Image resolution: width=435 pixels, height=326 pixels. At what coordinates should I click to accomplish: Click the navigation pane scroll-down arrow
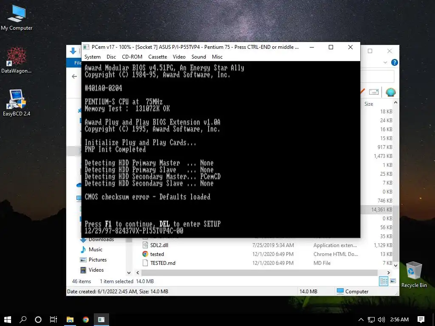pos(129,273)
